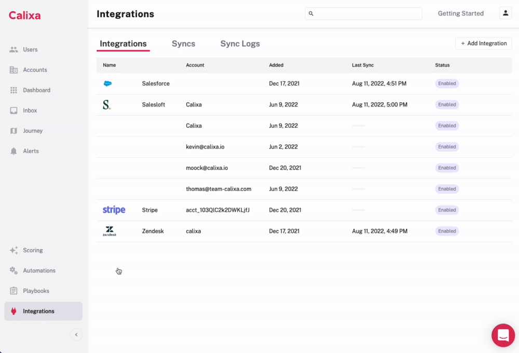Click the acct_103QlC2k2DWKLjfJ account cell

point(217,210)
